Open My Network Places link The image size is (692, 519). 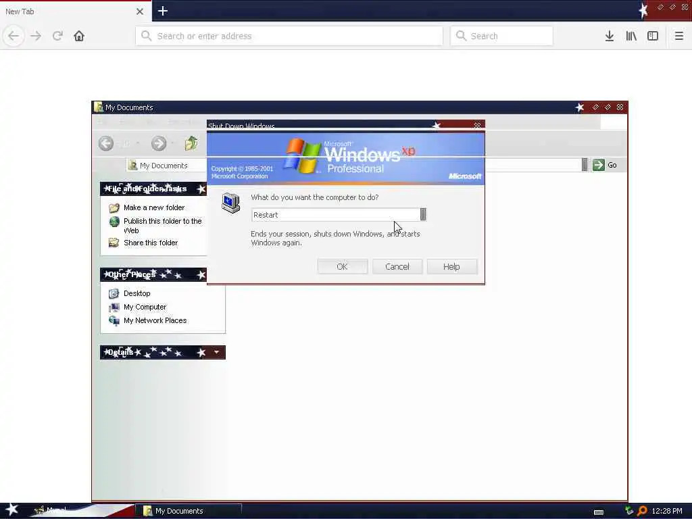tap(155, 320)
